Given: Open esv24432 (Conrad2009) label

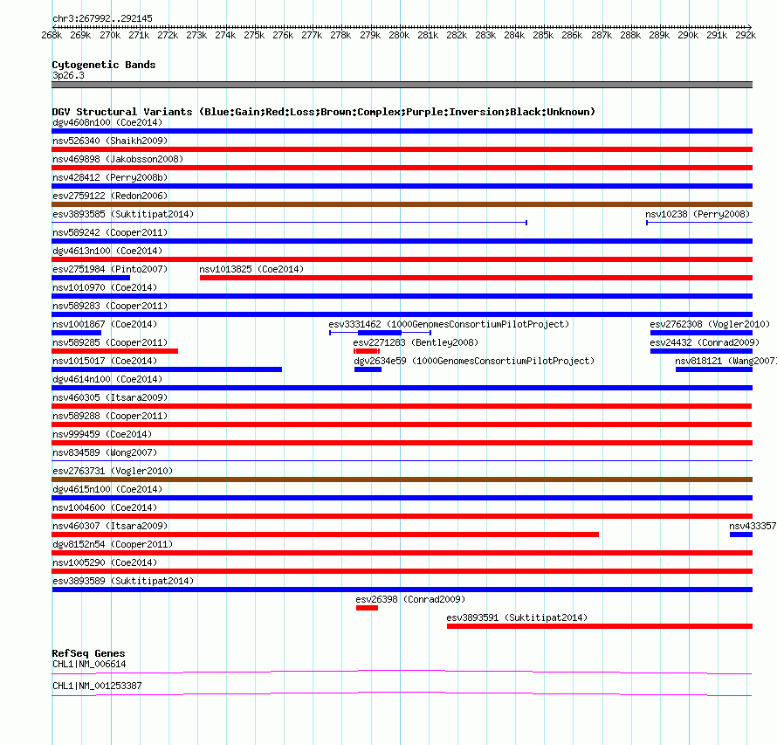Looking at the screenshot, I should [x=705, y=342].
